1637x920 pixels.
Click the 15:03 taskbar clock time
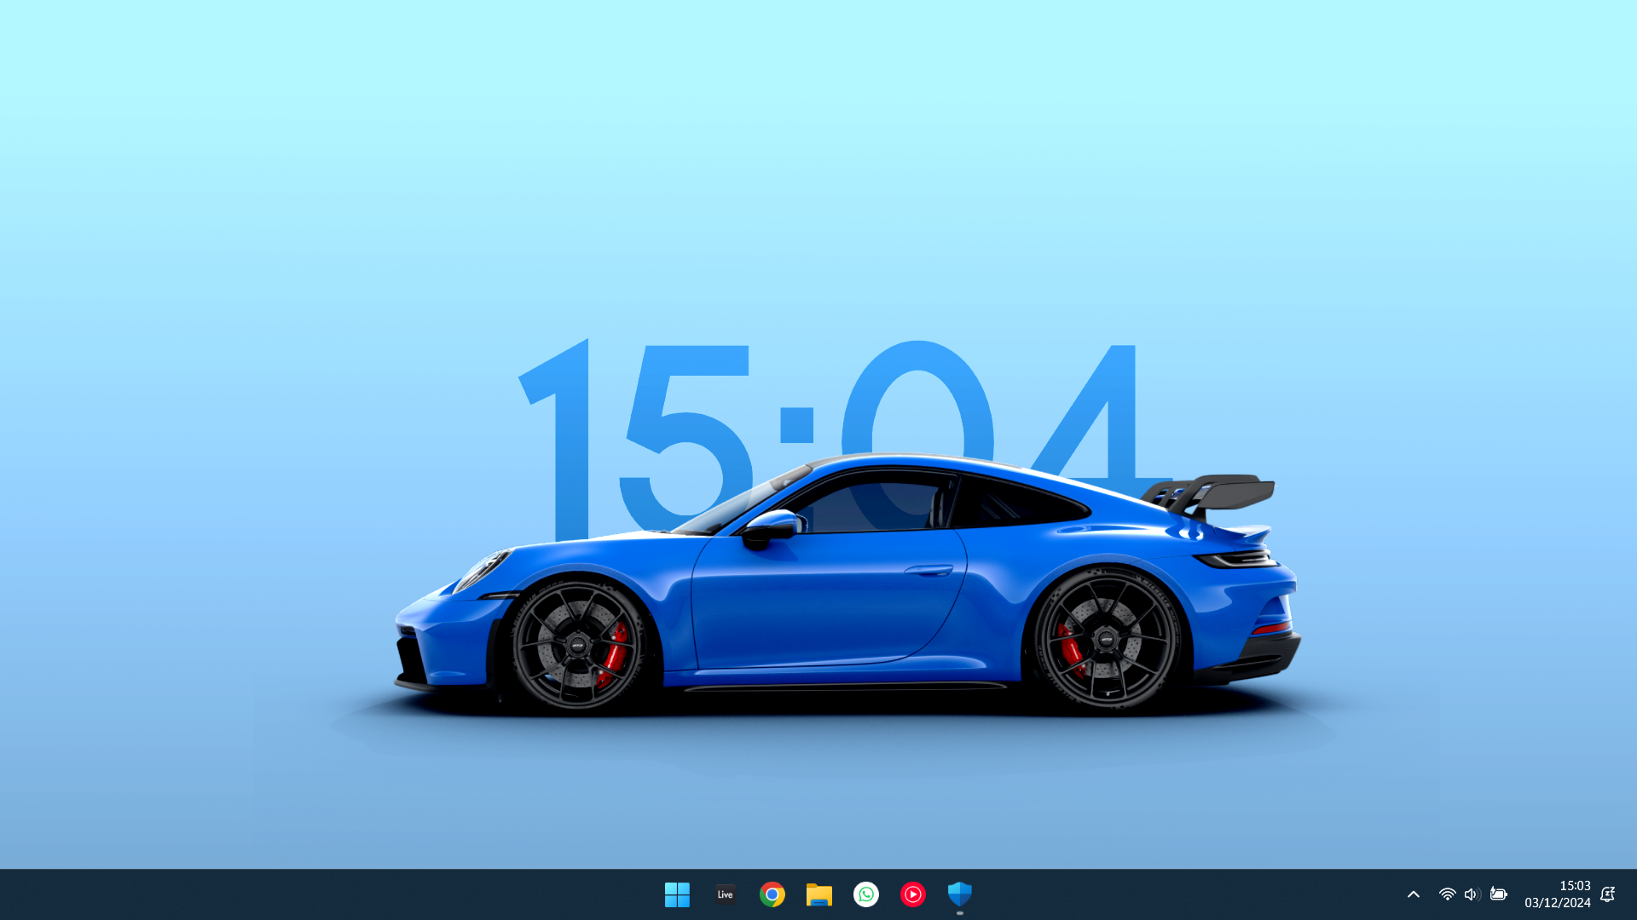[x=1575, y=886]
